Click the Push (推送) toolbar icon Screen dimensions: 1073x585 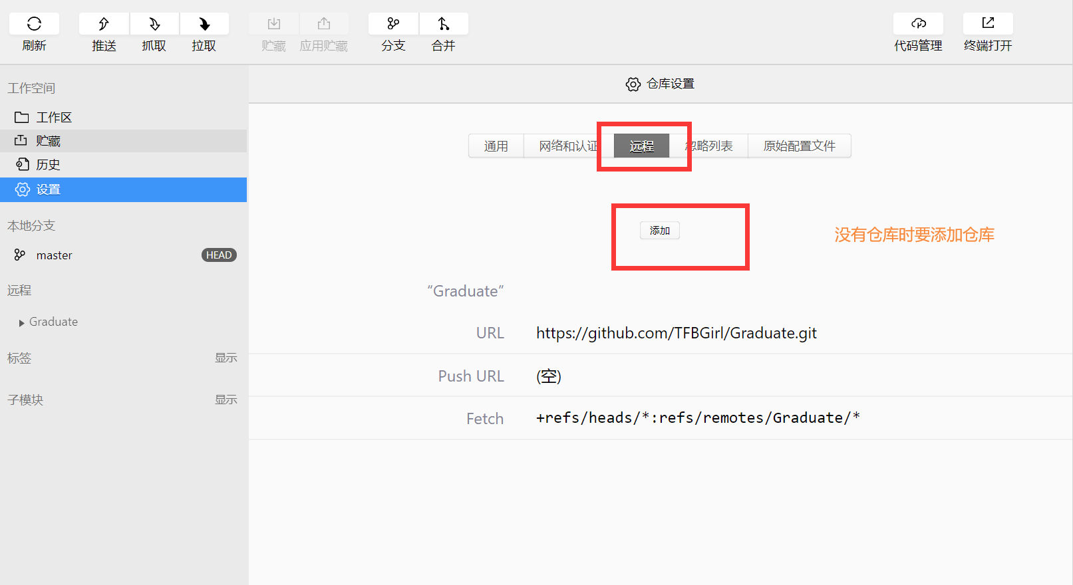[104, 24]
